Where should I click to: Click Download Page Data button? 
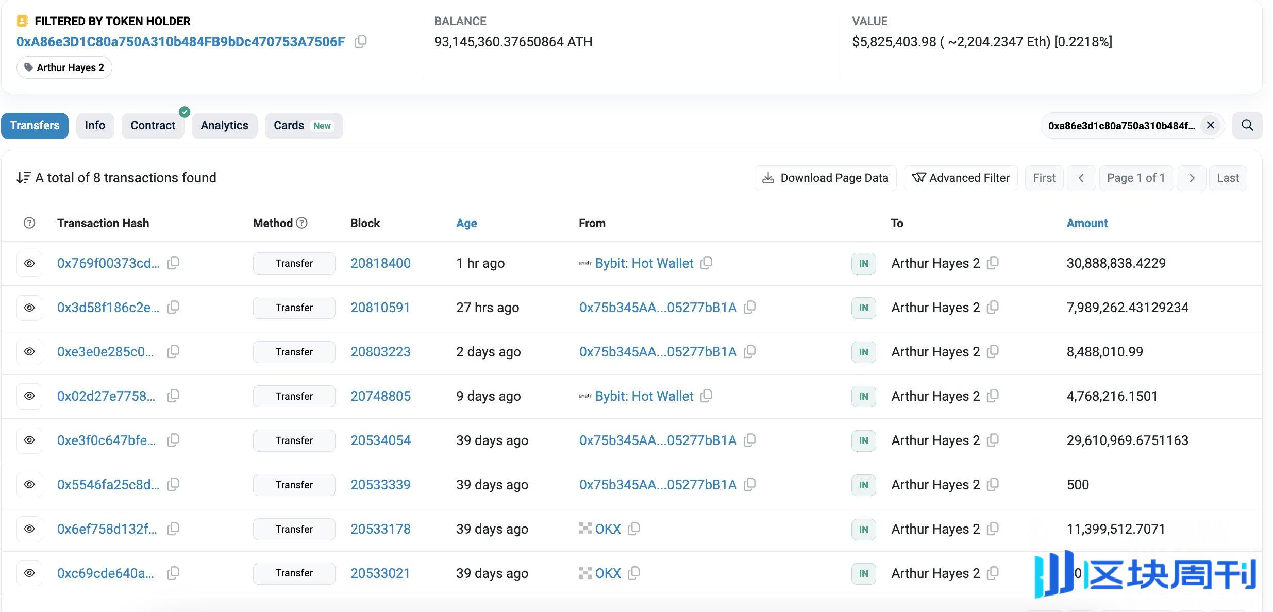[x=826, y=178]
